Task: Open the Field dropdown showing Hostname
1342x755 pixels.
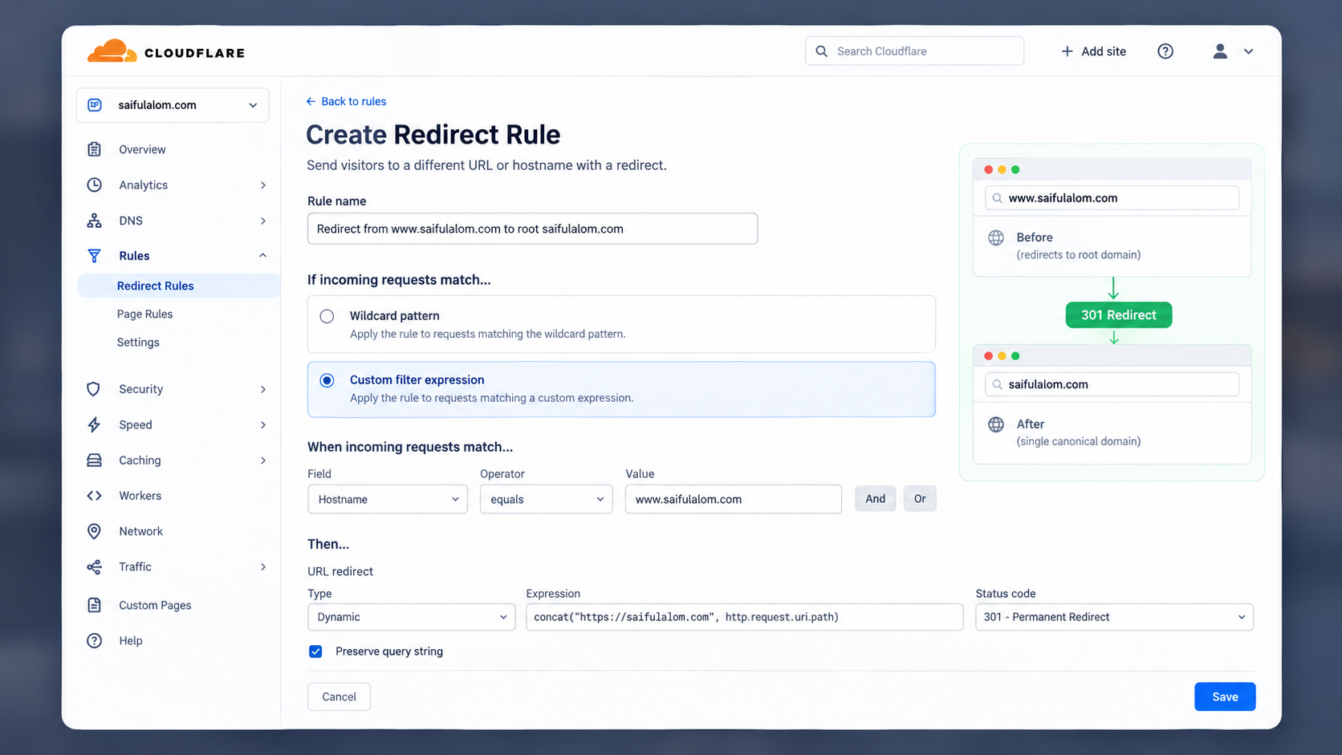Action: tap(388, 499)
